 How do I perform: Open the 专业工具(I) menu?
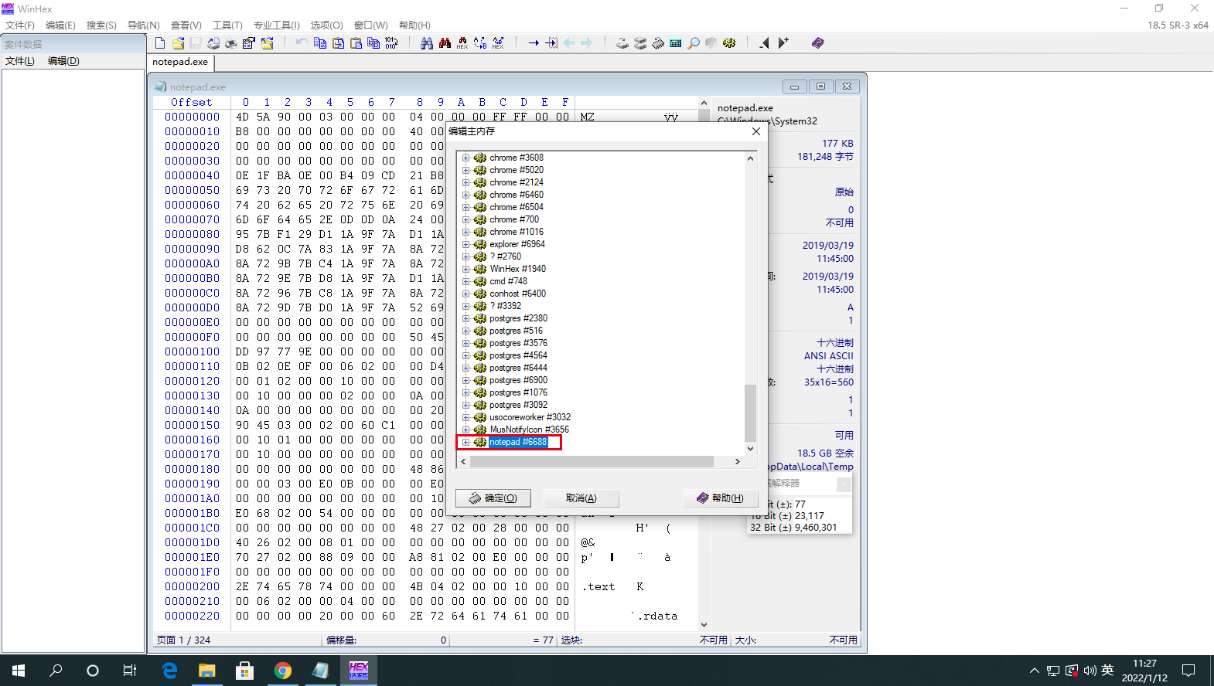click(x=276, y=25)
